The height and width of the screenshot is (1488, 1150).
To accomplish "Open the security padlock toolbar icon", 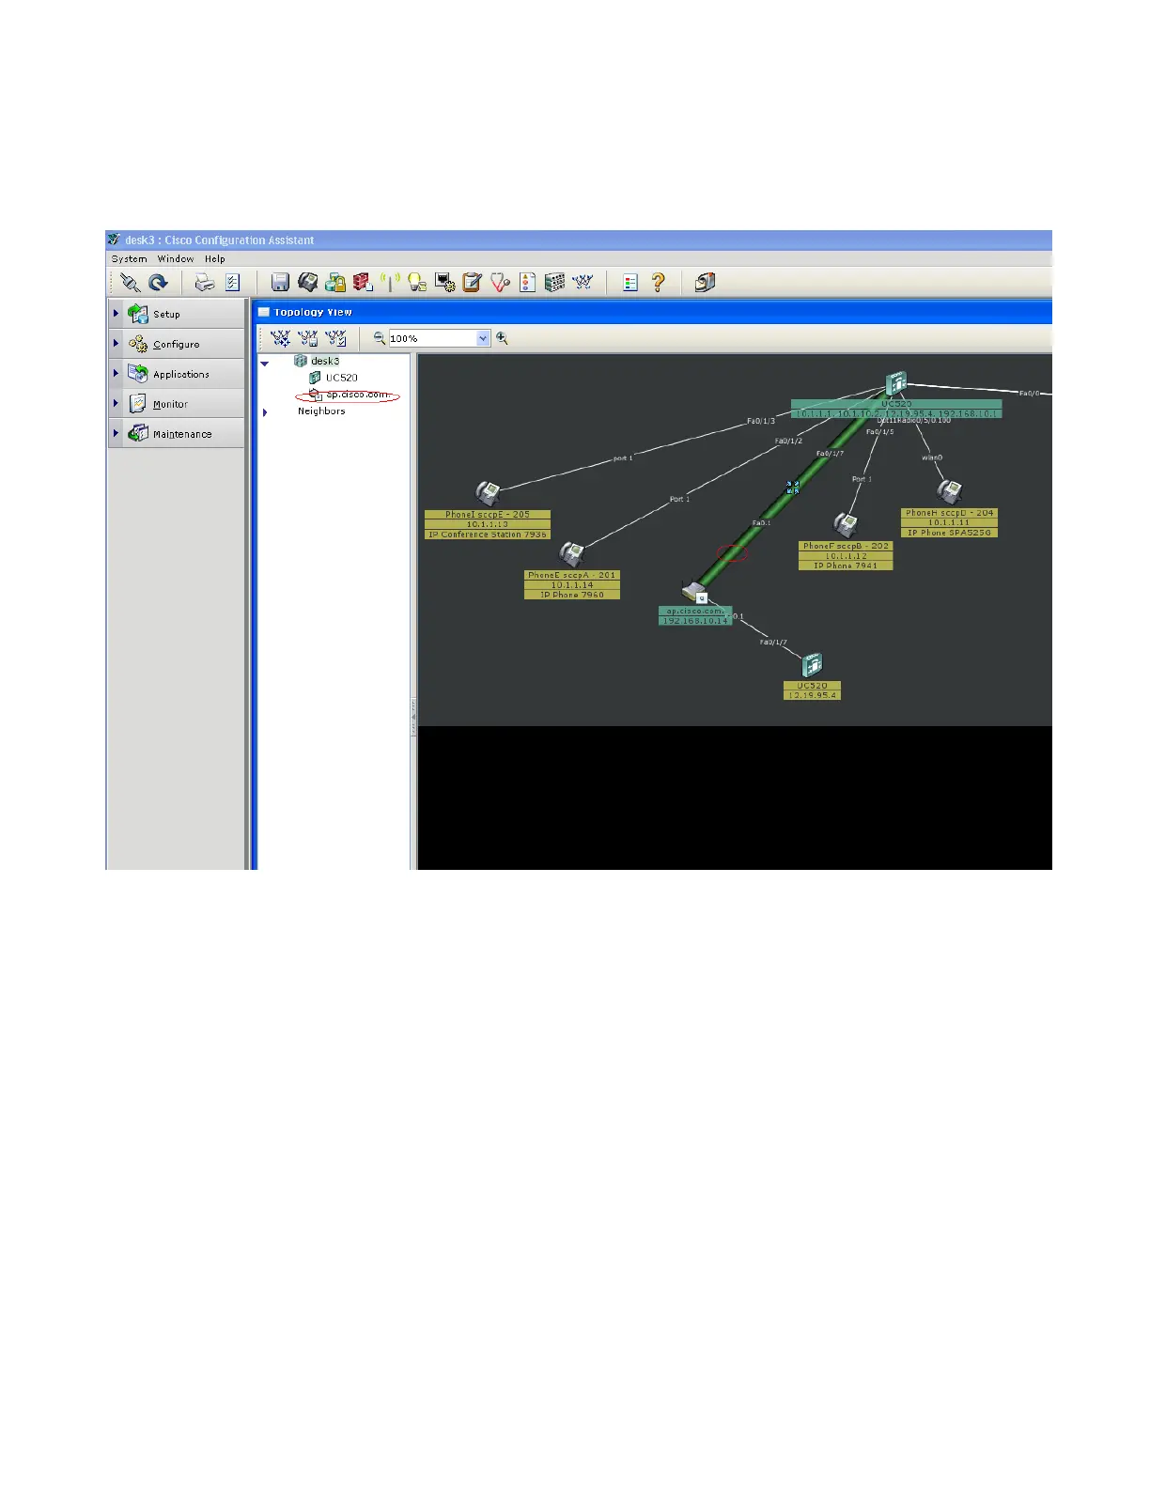I will pyautogui.click(x=335, y=282).
